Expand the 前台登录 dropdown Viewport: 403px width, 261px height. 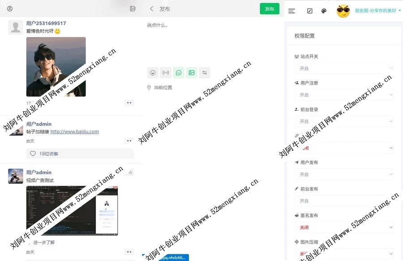click(x=344, y=121)
